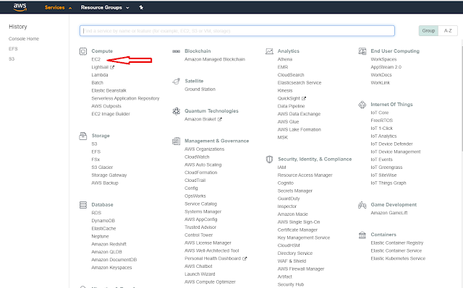This screenshot has width=463, height=288.
Task: Open RDS under Database
Action: 96,213
